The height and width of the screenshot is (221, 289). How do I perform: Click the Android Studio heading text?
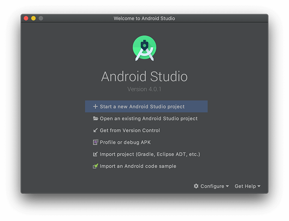tap(144, 76)
